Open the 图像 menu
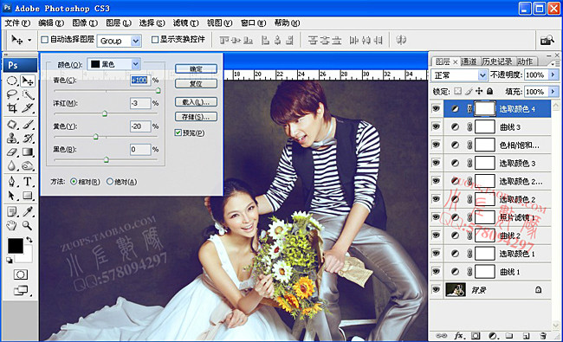Viewport: 563px width, 342px height. (85, 23)
